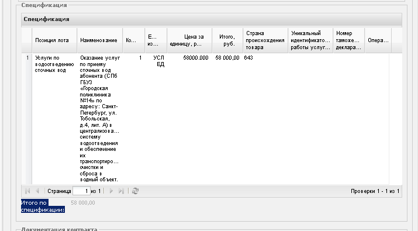Click price cell 58000.000
The image size is (418, 231).
point(196,58)
